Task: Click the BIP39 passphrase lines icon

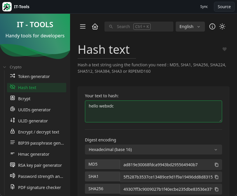Action: (13, 143)
